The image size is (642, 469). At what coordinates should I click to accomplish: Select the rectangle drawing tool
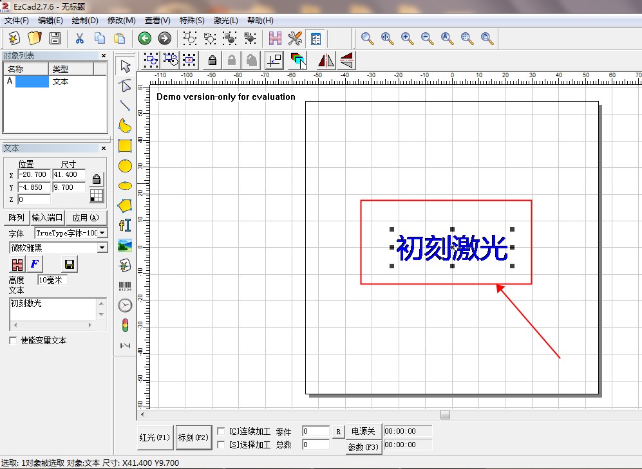pyautogui.click(x=125, y=145)
